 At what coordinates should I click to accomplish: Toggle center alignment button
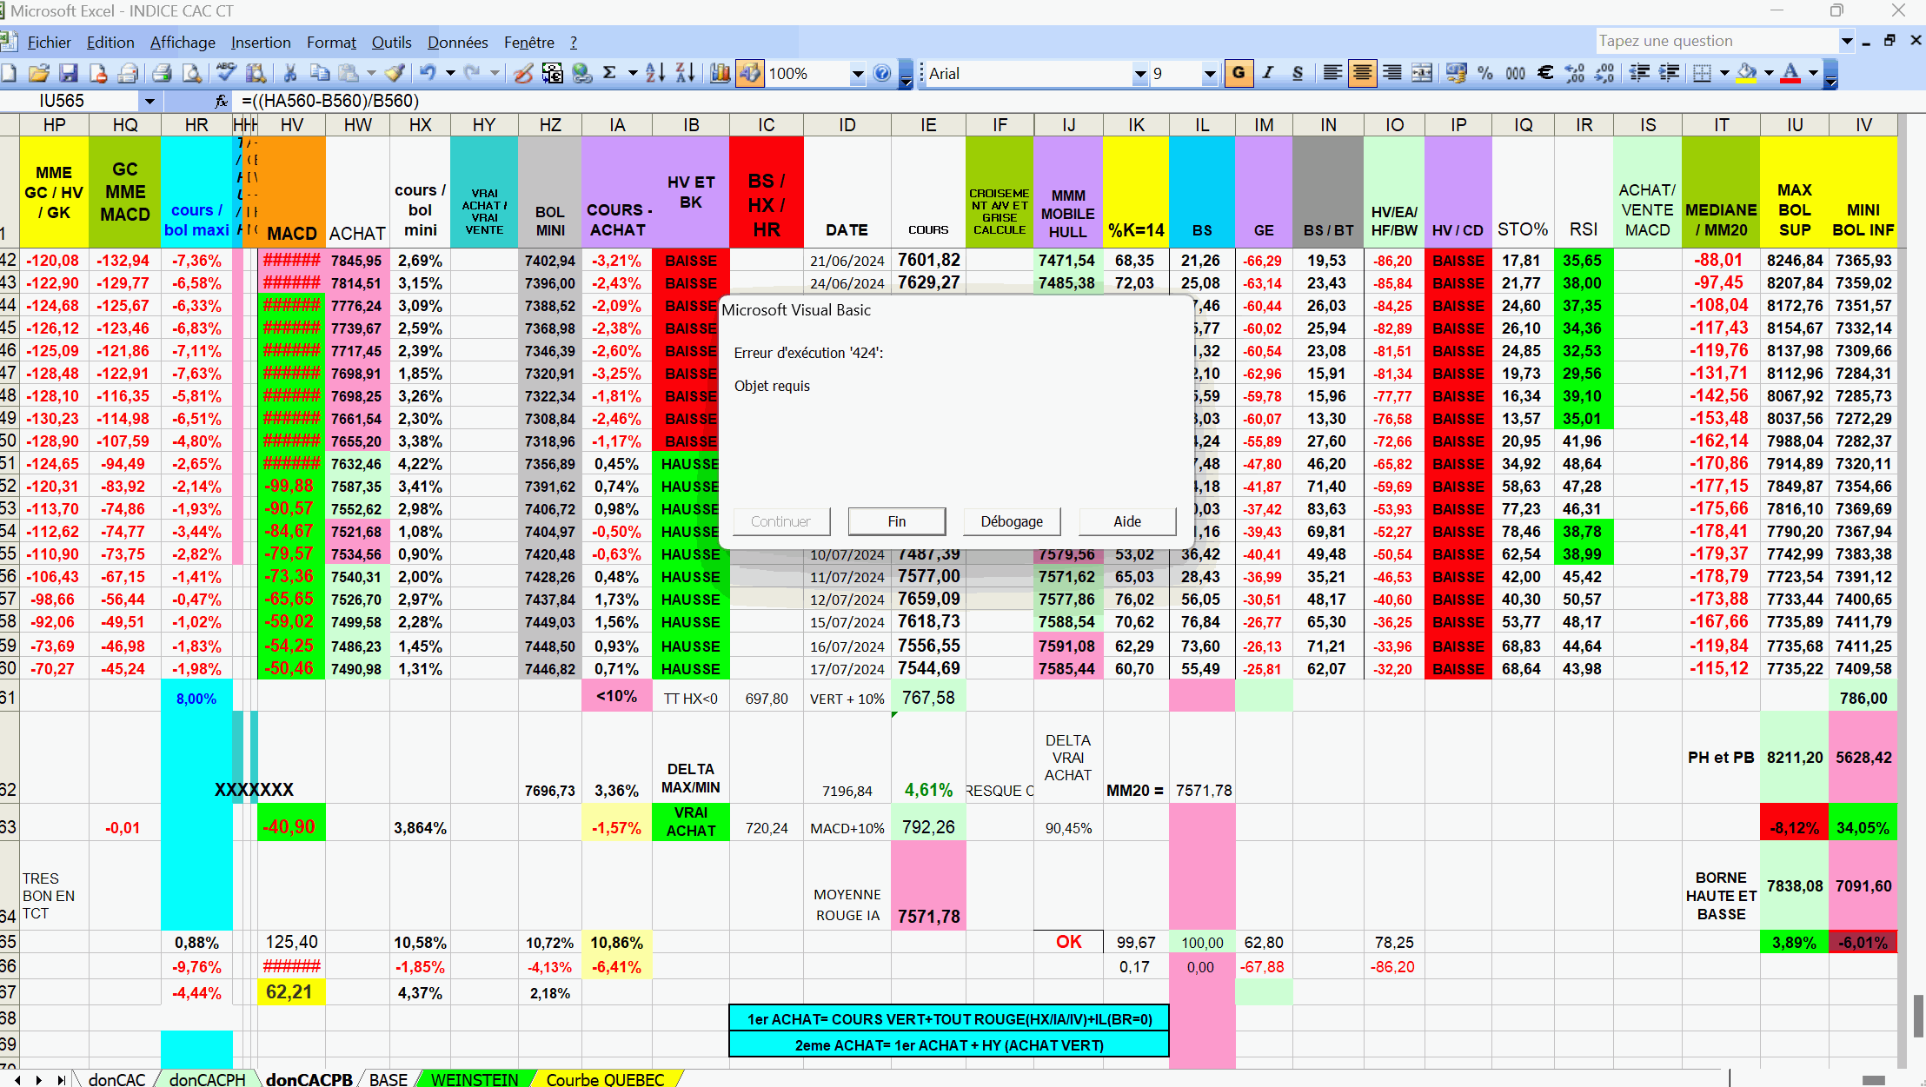pos(1362,74)
